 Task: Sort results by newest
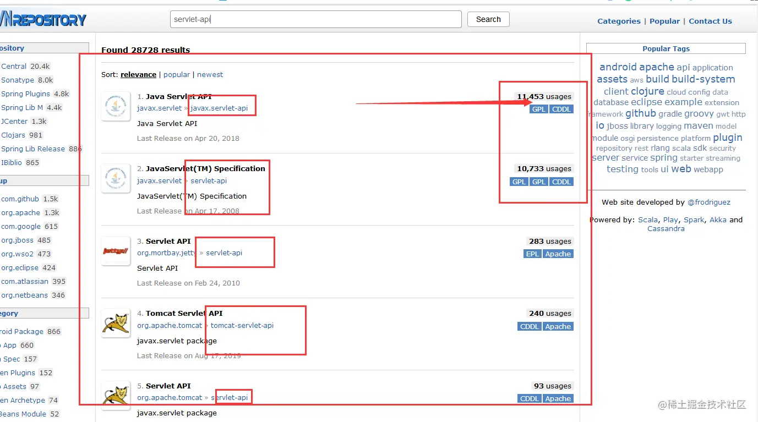point(210,74)
